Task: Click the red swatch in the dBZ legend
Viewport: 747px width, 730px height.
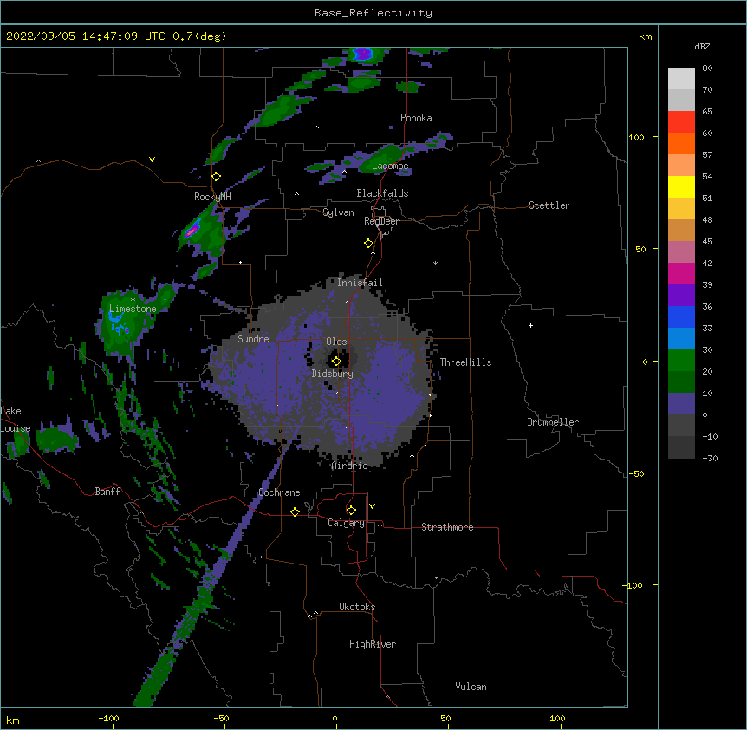Action: 681,121
